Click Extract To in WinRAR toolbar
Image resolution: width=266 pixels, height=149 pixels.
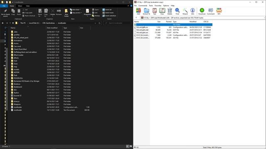click(146, 11)
